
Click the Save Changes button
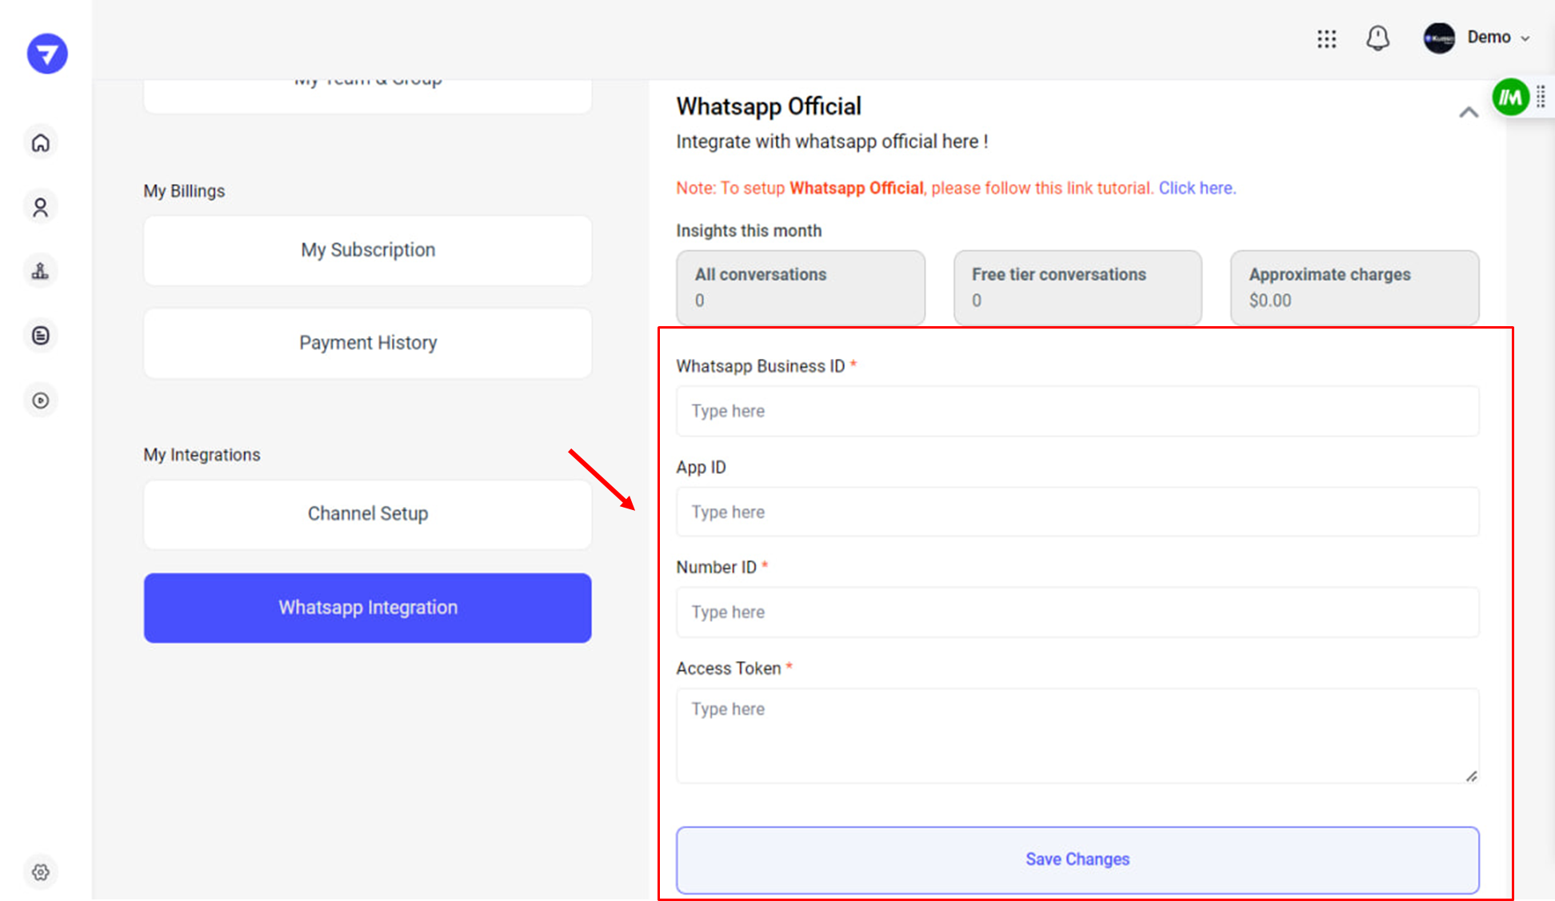(x=1077, y=859)
